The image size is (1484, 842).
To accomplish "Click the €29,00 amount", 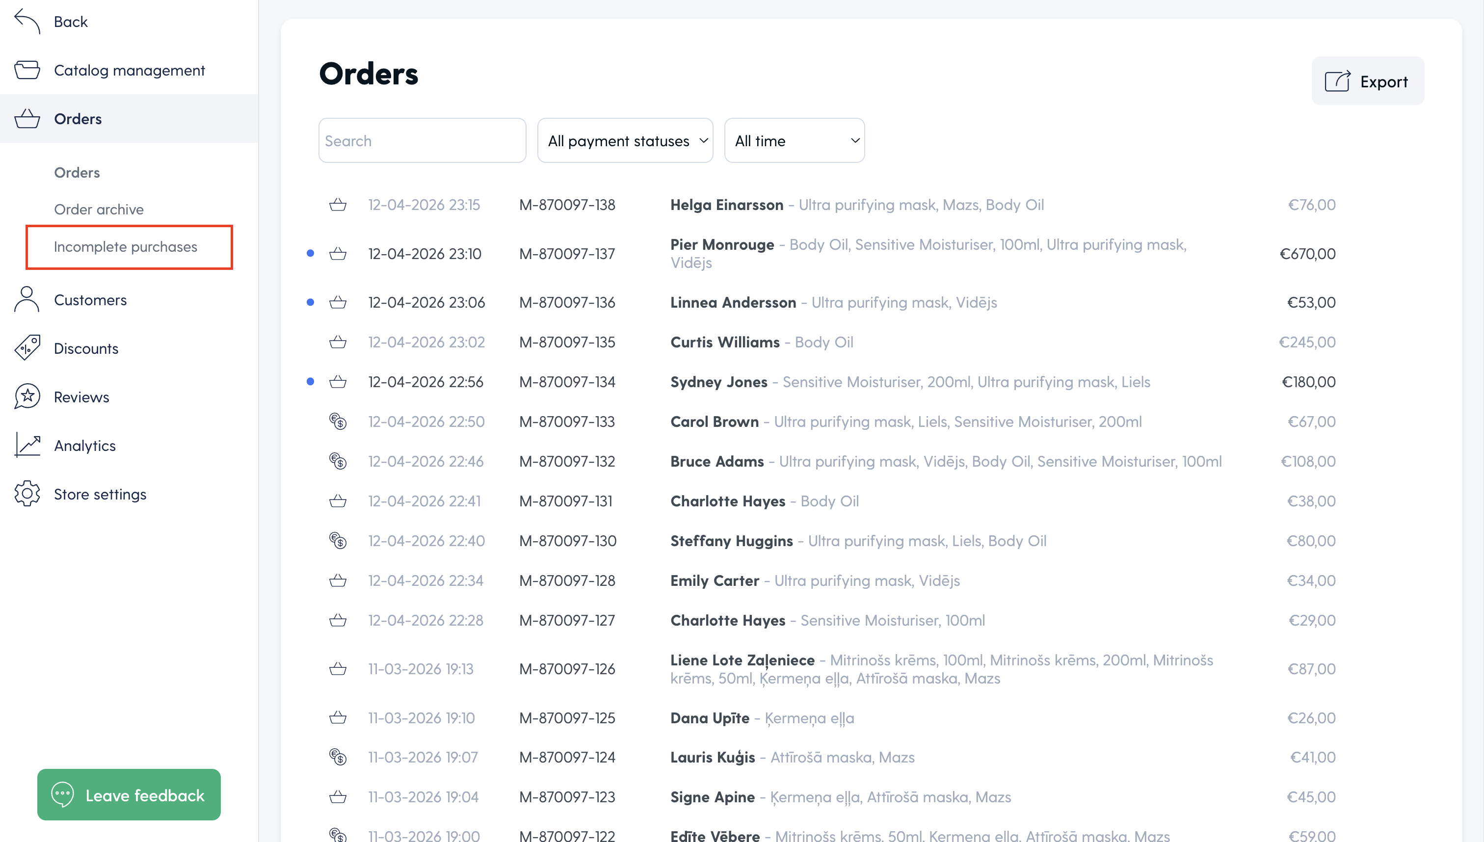I will point(1312,620).
